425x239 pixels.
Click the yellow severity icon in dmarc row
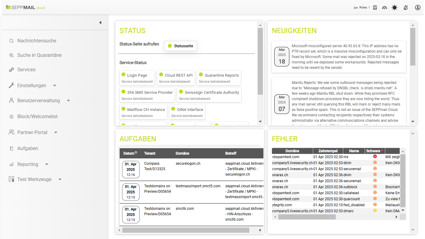(375, 211)
